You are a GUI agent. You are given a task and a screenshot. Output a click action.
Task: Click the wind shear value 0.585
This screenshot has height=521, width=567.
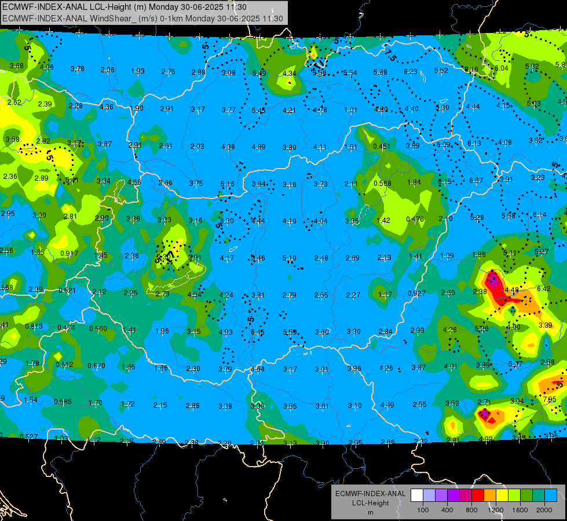coord(63,402)
